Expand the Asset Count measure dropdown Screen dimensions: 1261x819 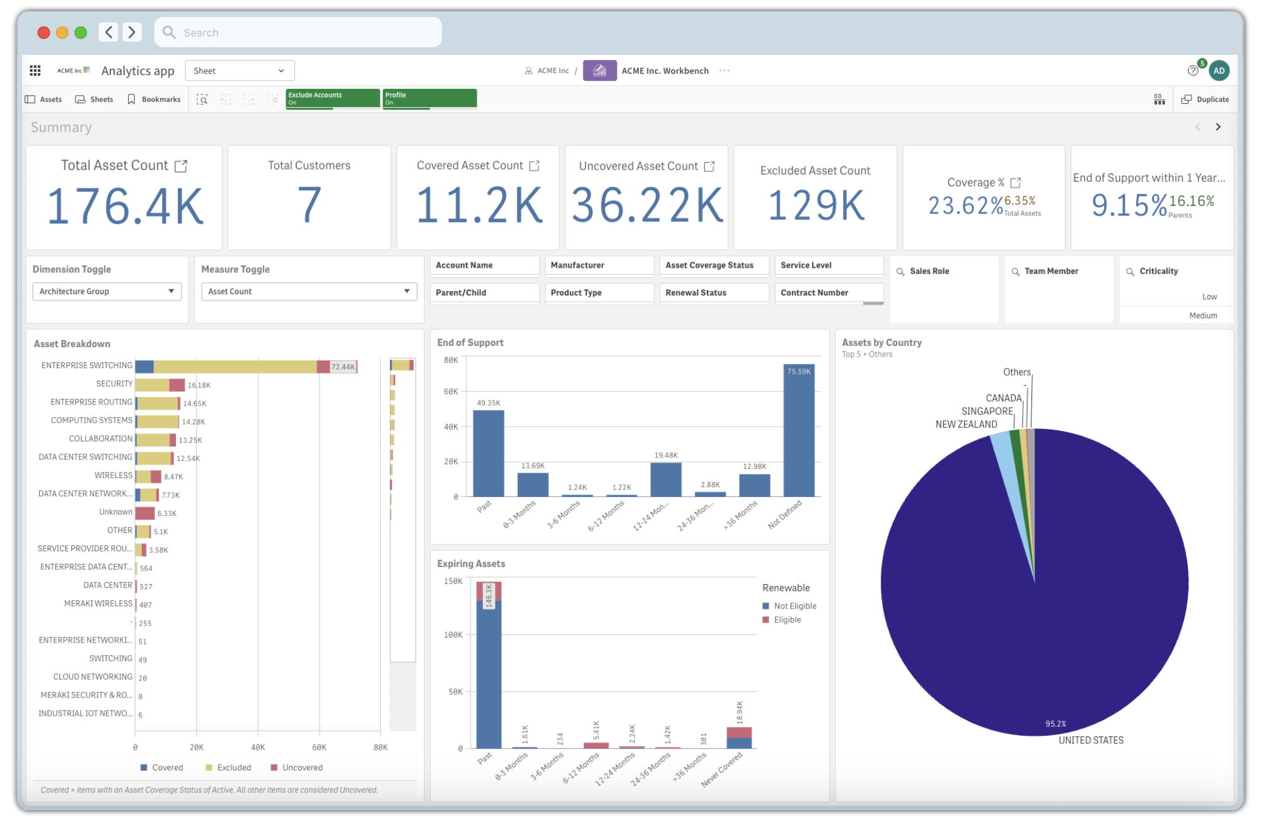pos(309,292)
